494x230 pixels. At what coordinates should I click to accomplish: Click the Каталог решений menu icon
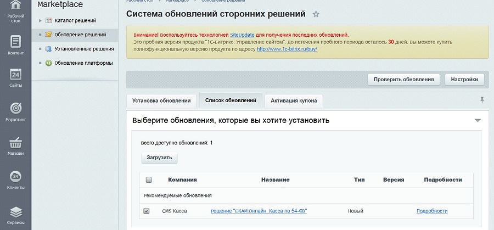coord(48,20)
